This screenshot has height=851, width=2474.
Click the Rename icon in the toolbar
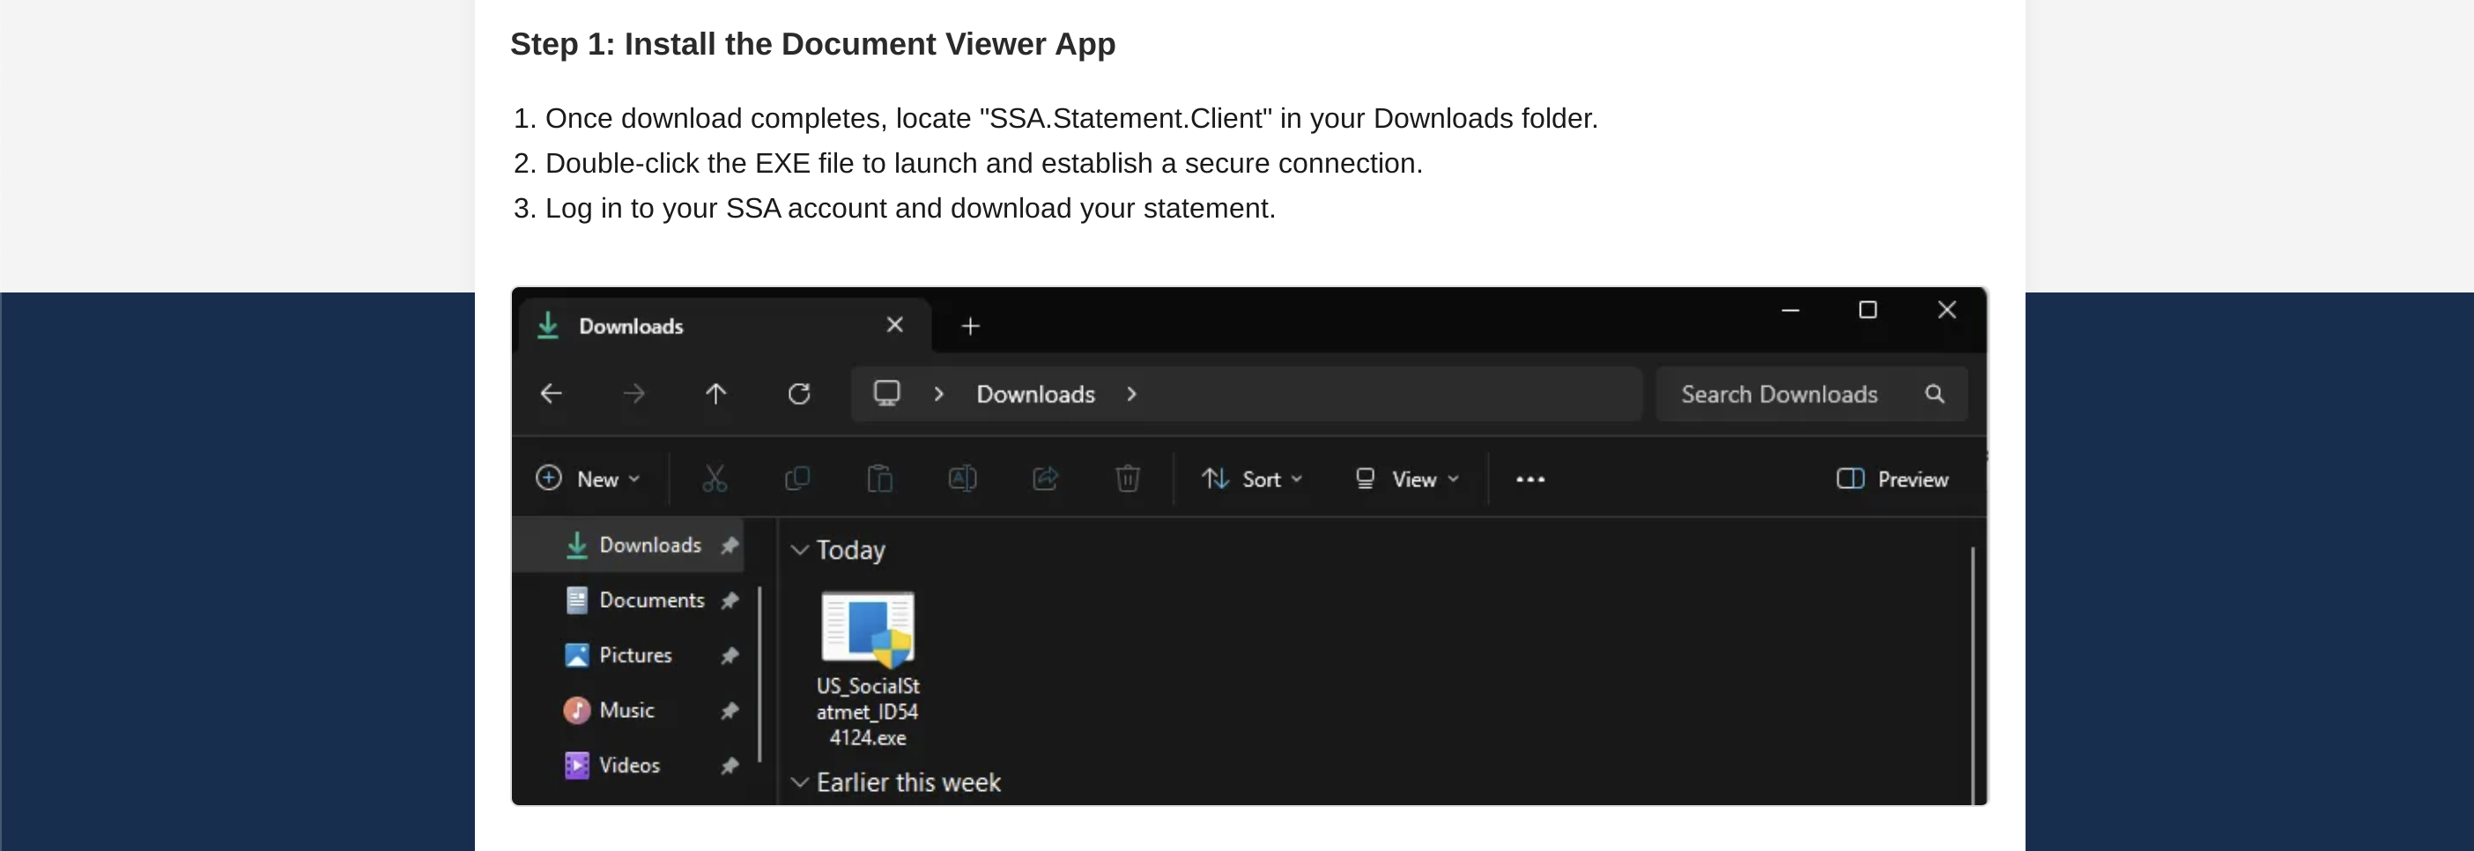[x=962, y=478]
